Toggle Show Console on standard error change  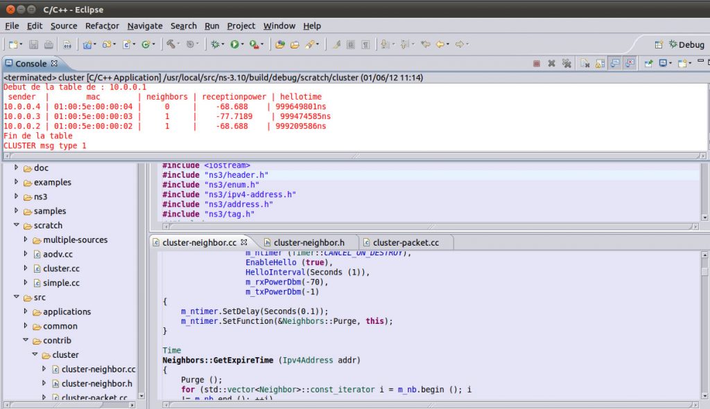tap(630, 64)
